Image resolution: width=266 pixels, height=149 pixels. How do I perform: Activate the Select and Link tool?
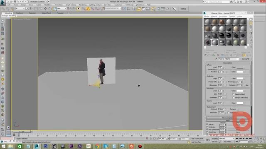coord(3,9)
